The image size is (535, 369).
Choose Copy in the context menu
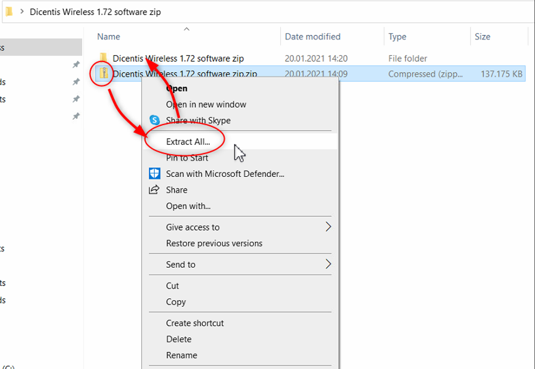[x=176, y=302]
